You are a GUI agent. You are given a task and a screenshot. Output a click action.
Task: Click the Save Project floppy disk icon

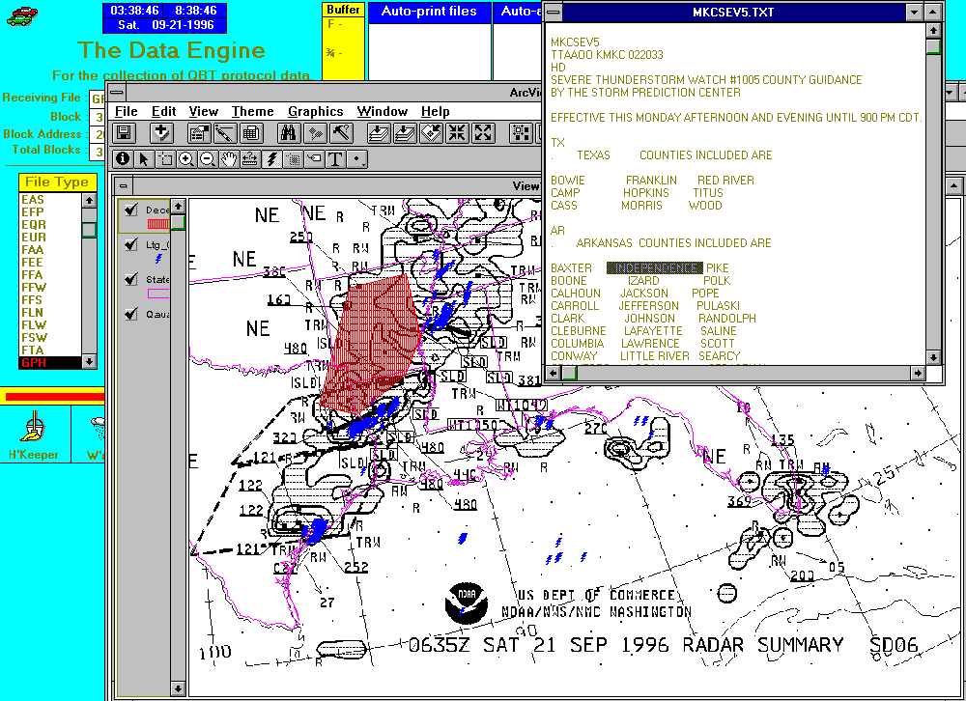126,133
